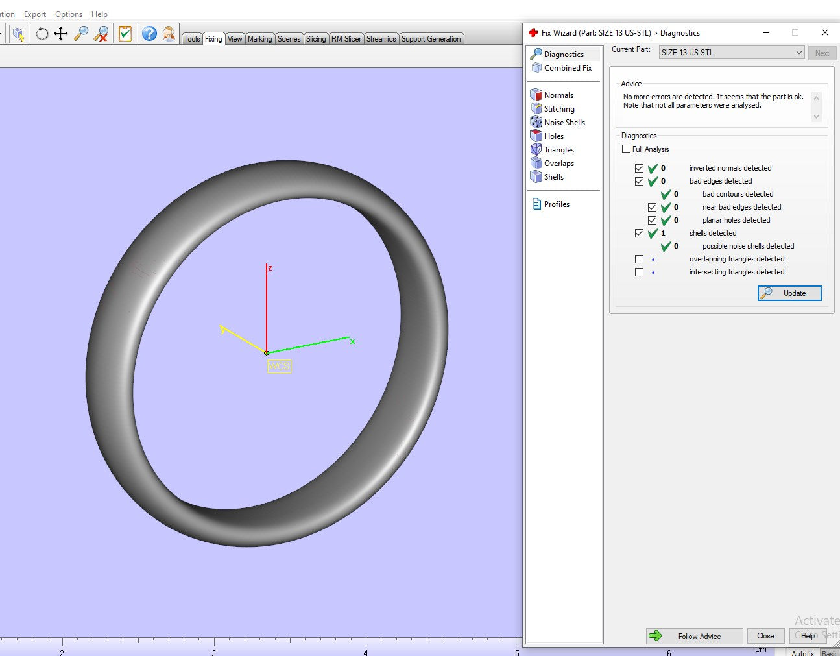Switch to the Slicing tab
The image size is (840, 656).
pyautogui.click(x=316, y=39)
